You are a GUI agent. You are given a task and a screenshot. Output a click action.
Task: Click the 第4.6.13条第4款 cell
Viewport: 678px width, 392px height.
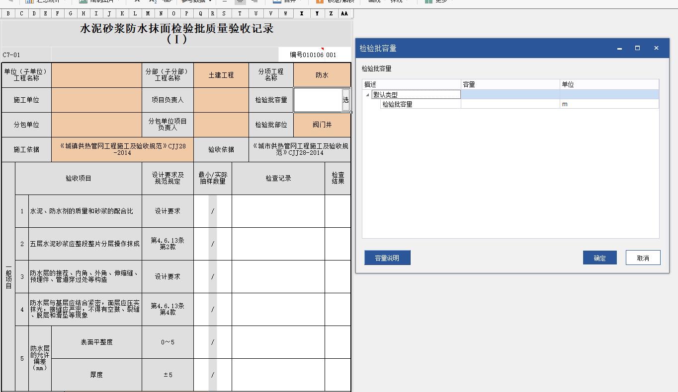point(168,310)
